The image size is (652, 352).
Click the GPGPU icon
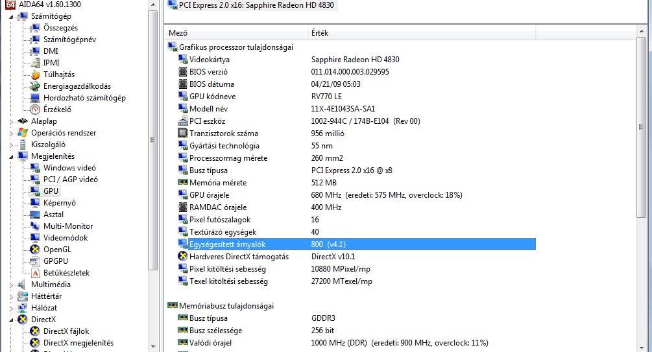pyautogui.click(x=35, y=261)
